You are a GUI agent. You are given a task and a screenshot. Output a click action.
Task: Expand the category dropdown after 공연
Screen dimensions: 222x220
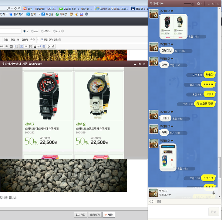click(x=38, y=40)
